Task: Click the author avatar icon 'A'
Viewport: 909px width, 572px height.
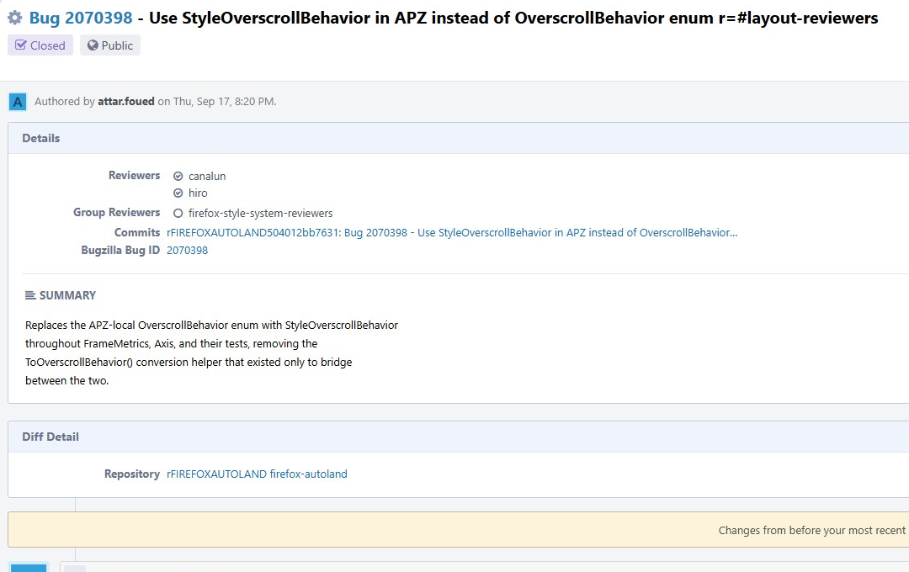Action: (18, 102)
